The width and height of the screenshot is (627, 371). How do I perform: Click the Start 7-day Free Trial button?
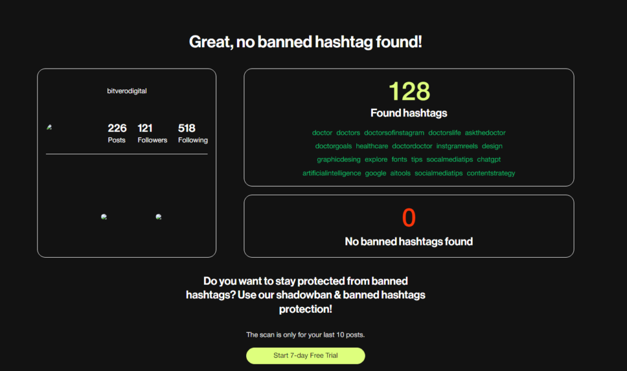(x=306, y=356)
